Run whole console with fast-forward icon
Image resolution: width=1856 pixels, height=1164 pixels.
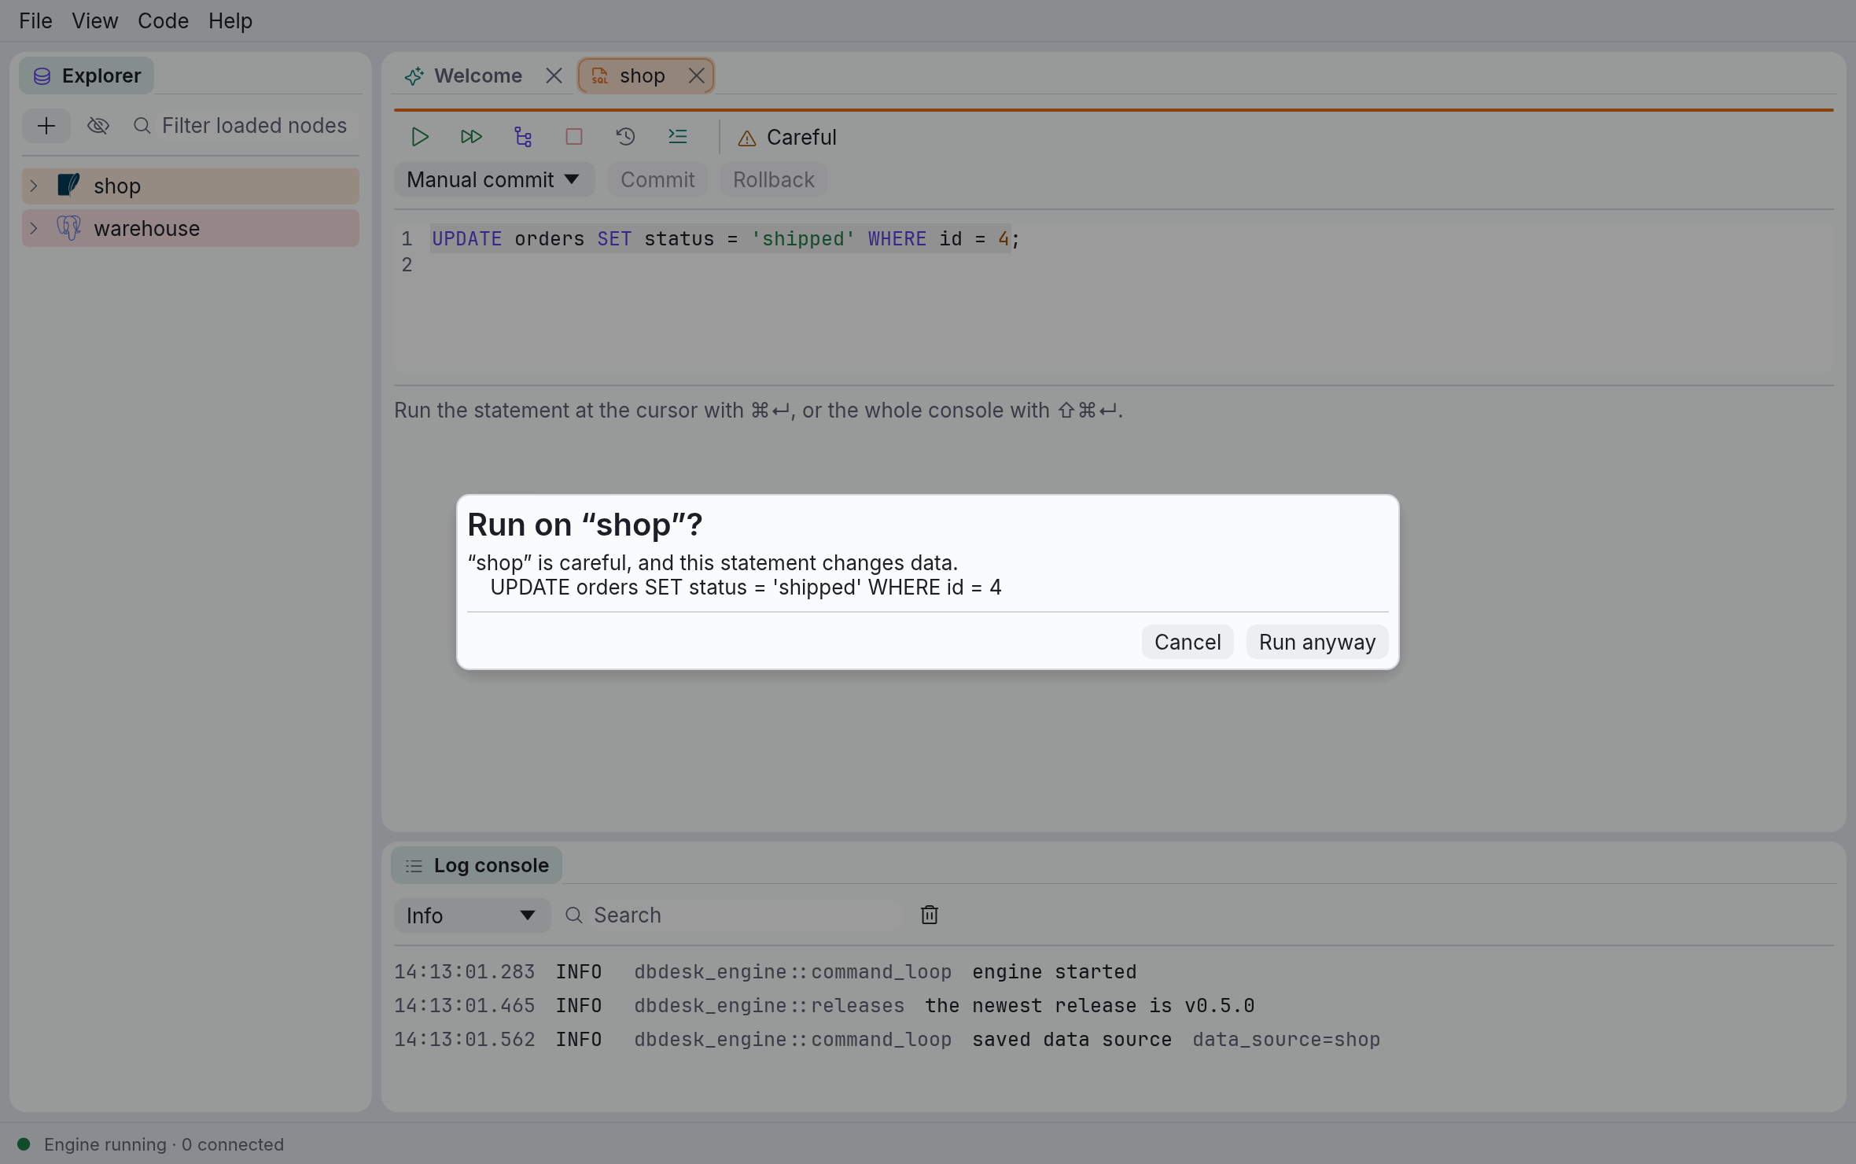click(471, 137)
